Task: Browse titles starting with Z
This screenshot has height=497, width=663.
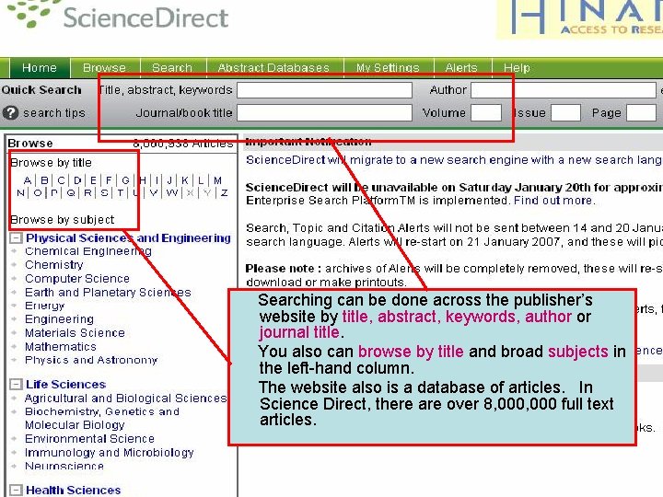Action: pos(224,193)
